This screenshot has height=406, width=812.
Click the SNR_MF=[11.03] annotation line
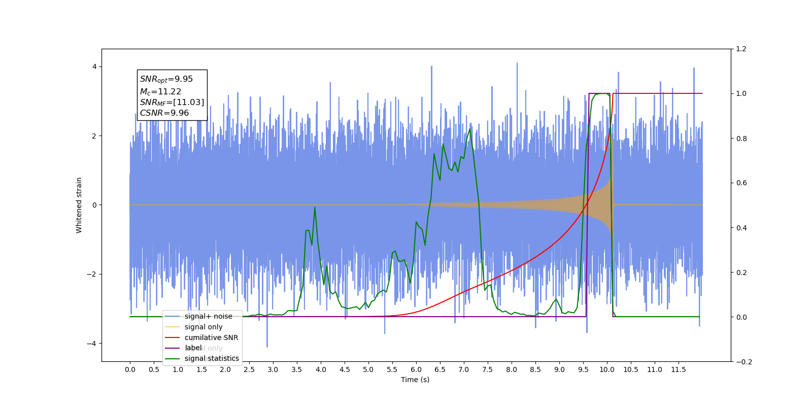coord(172,103)
